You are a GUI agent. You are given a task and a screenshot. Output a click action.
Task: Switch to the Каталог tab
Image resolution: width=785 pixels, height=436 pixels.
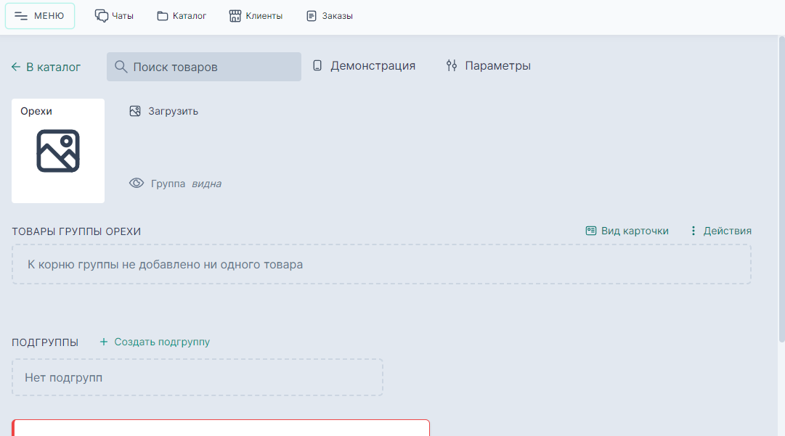(182, 14)
